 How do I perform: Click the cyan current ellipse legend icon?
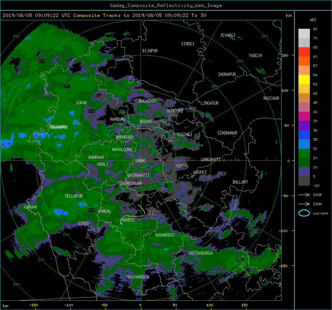pyautogui.click(x=304, y=213)
